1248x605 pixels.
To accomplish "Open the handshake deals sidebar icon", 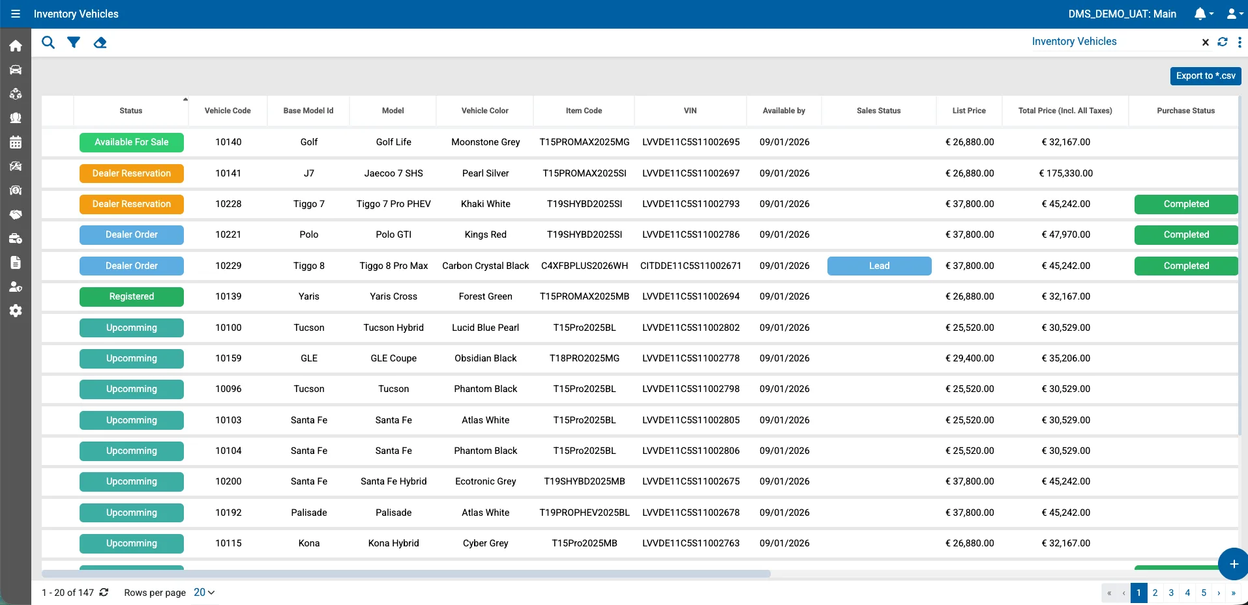I will [16, 214].
